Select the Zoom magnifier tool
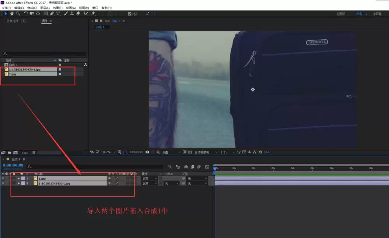Image resolution: width=389 pixels, height=238 pixels. (18, 14)
